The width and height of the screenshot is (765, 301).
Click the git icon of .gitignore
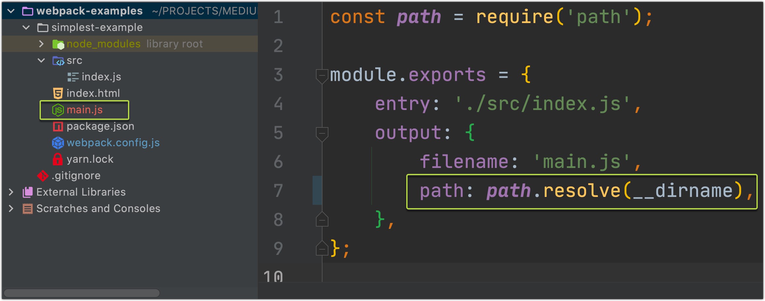pyautogui.click(x=43, y=176)
